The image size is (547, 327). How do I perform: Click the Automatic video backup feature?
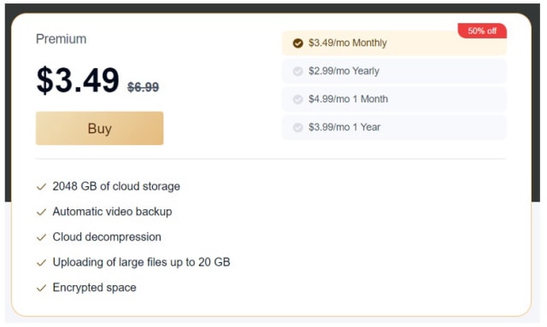112,212
